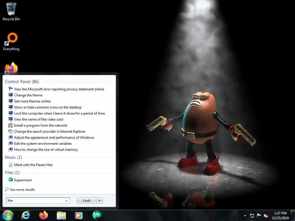Click the icon beside Change the search provider
This screenshot has width=295, height=221.
(11, 131)
